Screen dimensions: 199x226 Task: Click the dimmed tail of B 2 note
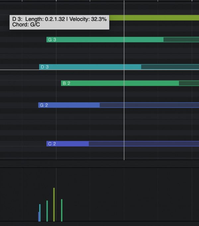[188, 83]
